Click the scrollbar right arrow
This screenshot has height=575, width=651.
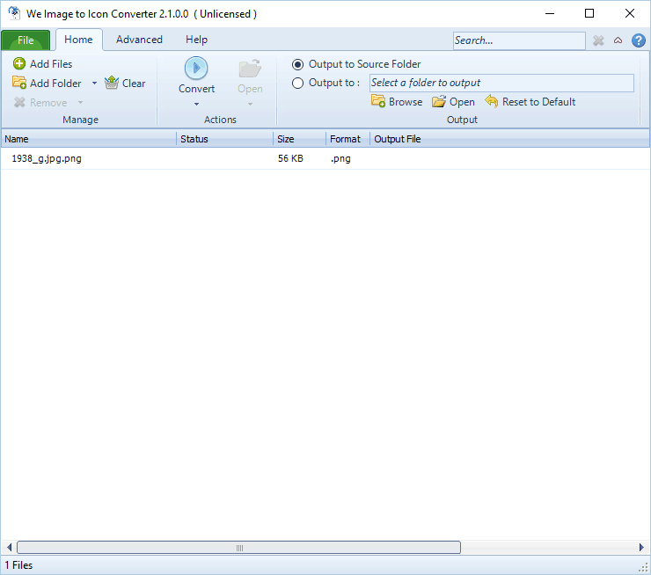click(641, 547)
